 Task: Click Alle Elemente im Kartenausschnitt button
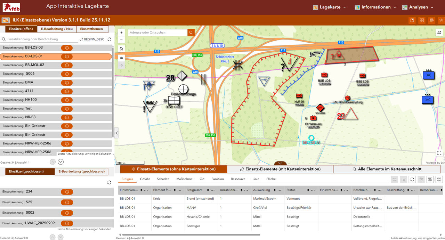point(389,169)
